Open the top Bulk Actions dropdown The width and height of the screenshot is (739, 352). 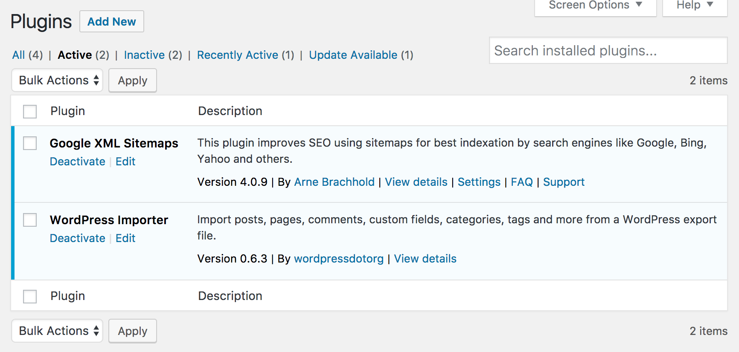[x=57, y=80]
